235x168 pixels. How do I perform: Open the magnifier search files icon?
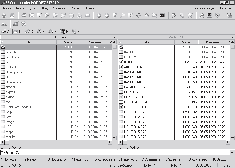pyautogui.click(x=123, y=16)
